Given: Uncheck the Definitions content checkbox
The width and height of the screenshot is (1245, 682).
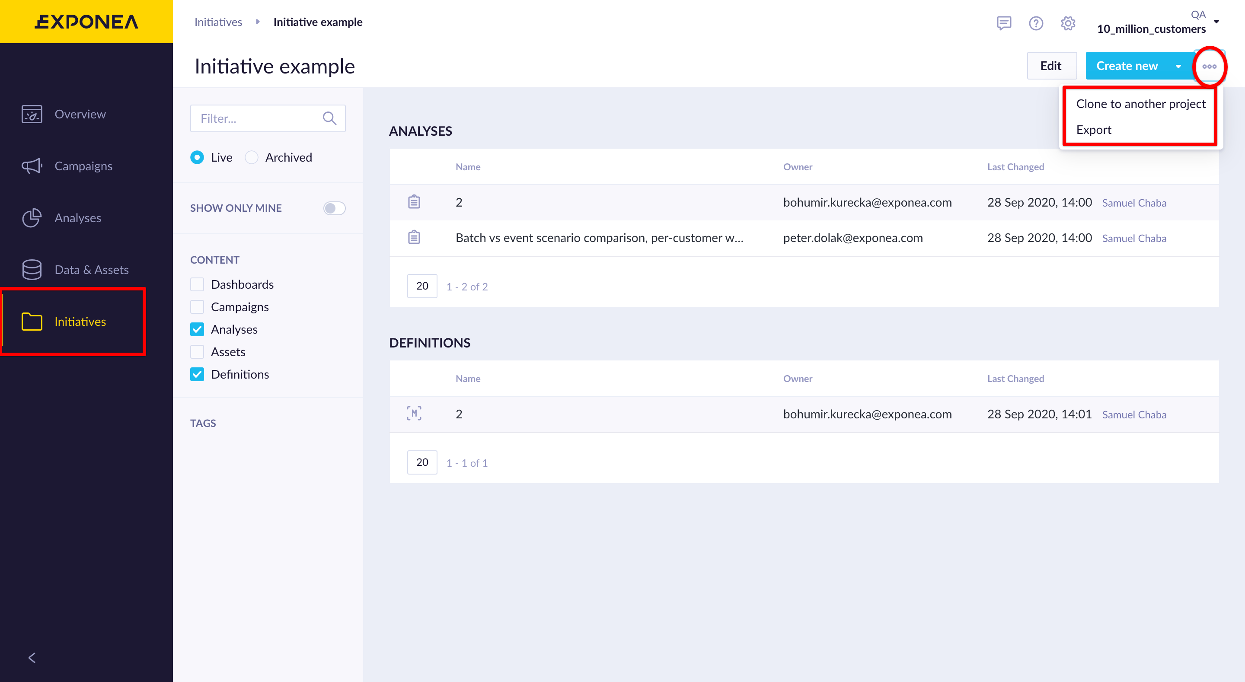Looking at the screenshot, I should tap(197, 374).
